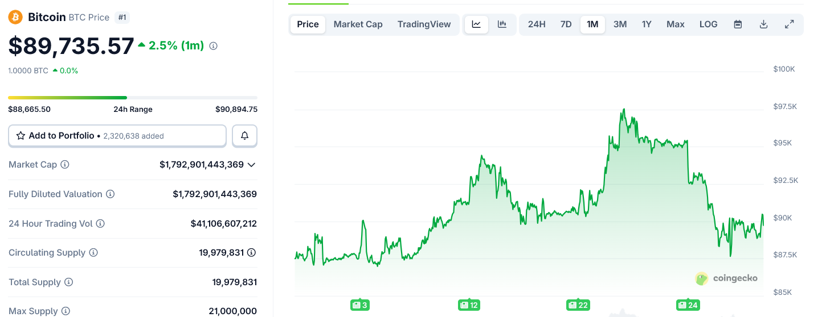The height and width of the screenshot is (317, 826).
Task: Toggle LOG scale on chart
Action: pyautogui.click(x=709, y=24)
